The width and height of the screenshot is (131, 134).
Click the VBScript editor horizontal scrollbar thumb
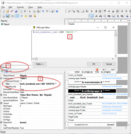coord(36,59)
